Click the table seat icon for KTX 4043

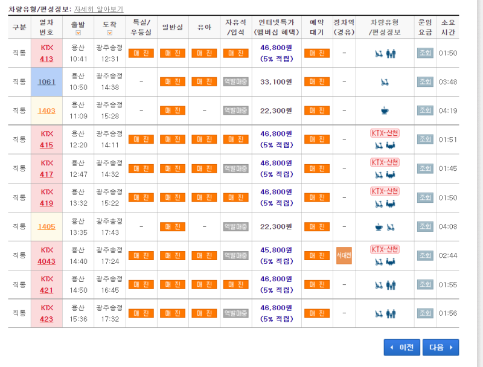[x=391, y=262]
